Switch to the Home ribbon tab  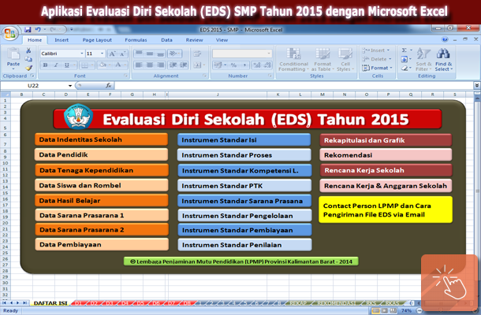[x=35, y=40]
